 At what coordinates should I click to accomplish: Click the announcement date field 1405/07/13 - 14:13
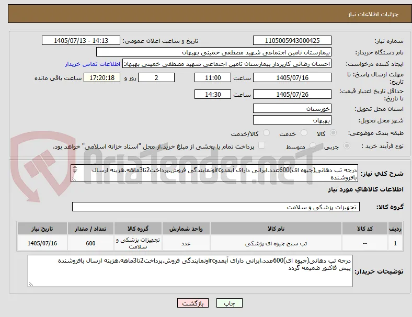click(81, 40)
